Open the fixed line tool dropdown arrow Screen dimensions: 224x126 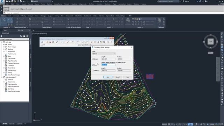(x=59, y=42)
